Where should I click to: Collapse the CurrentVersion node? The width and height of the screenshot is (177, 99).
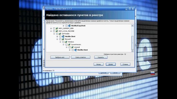(63, 45)
